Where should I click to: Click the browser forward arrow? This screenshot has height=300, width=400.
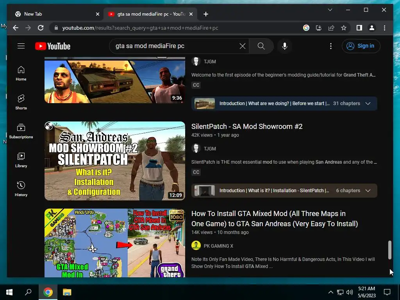(28, 28)
